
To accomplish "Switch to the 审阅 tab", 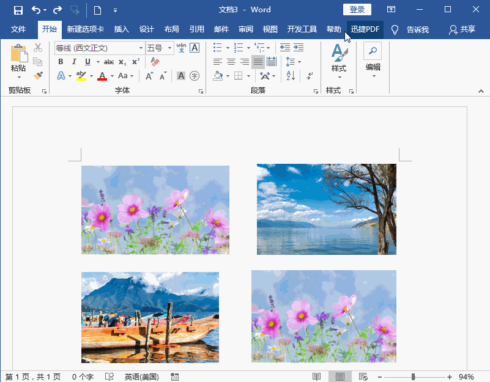I will (x=246, y=29).
